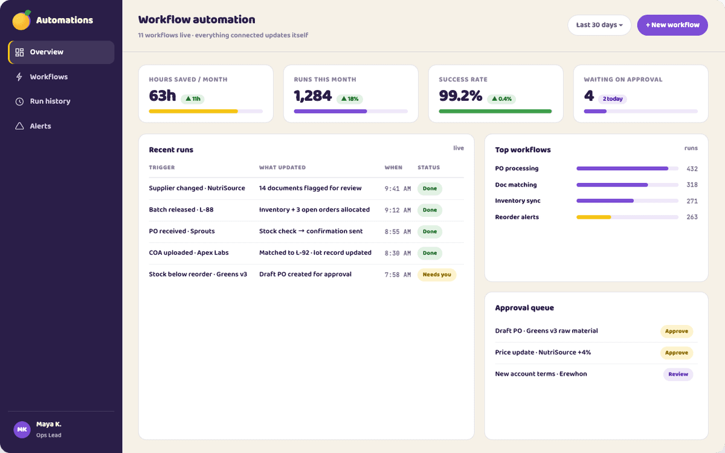Click 'Price update · NutriSource +4%' text

coord(543,352)
